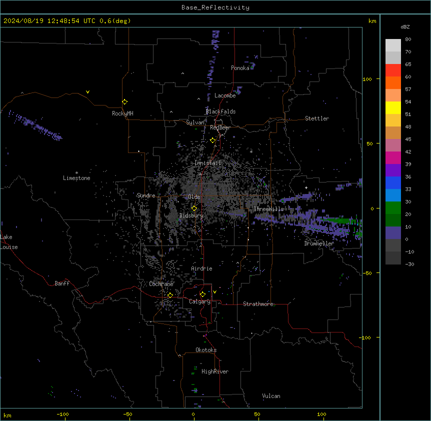Click the yellow marker below Cochrane
This screenshot has width=431, height=421.
(x=170, y=295)
